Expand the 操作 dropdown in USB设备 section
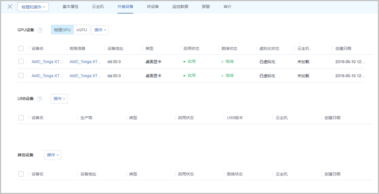Image resolution: width=379 pixels, height=194 pixels. point(59,99)
